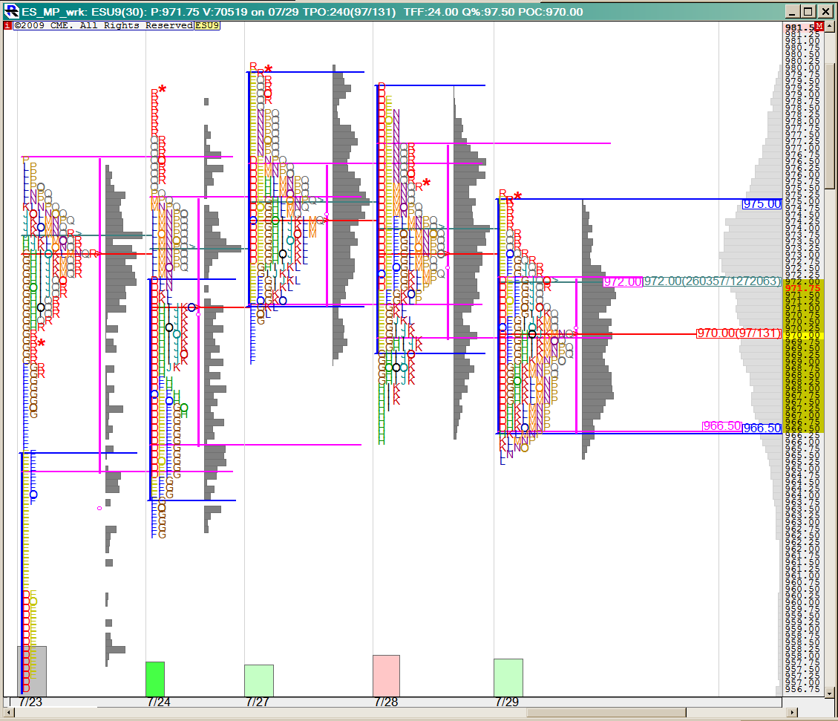Select the red asterisk atop the 7/29 profile
The width and height of the screenshot is (838, 721).
(x=517, y=197)
